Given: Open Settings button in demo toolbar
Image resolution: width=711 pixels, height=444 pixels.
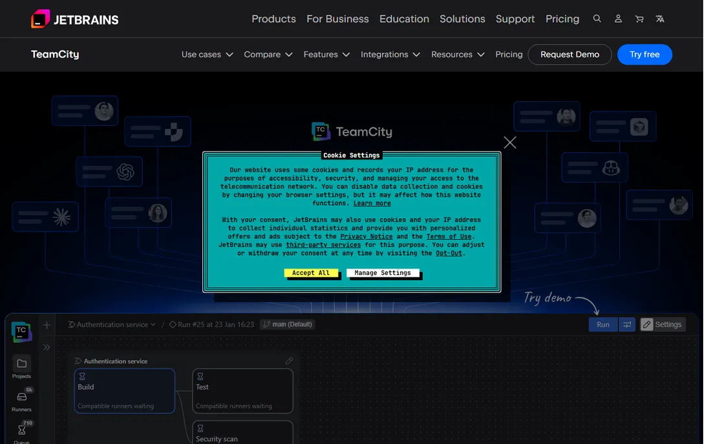Looking at the screenshot, I should [663, 325].
